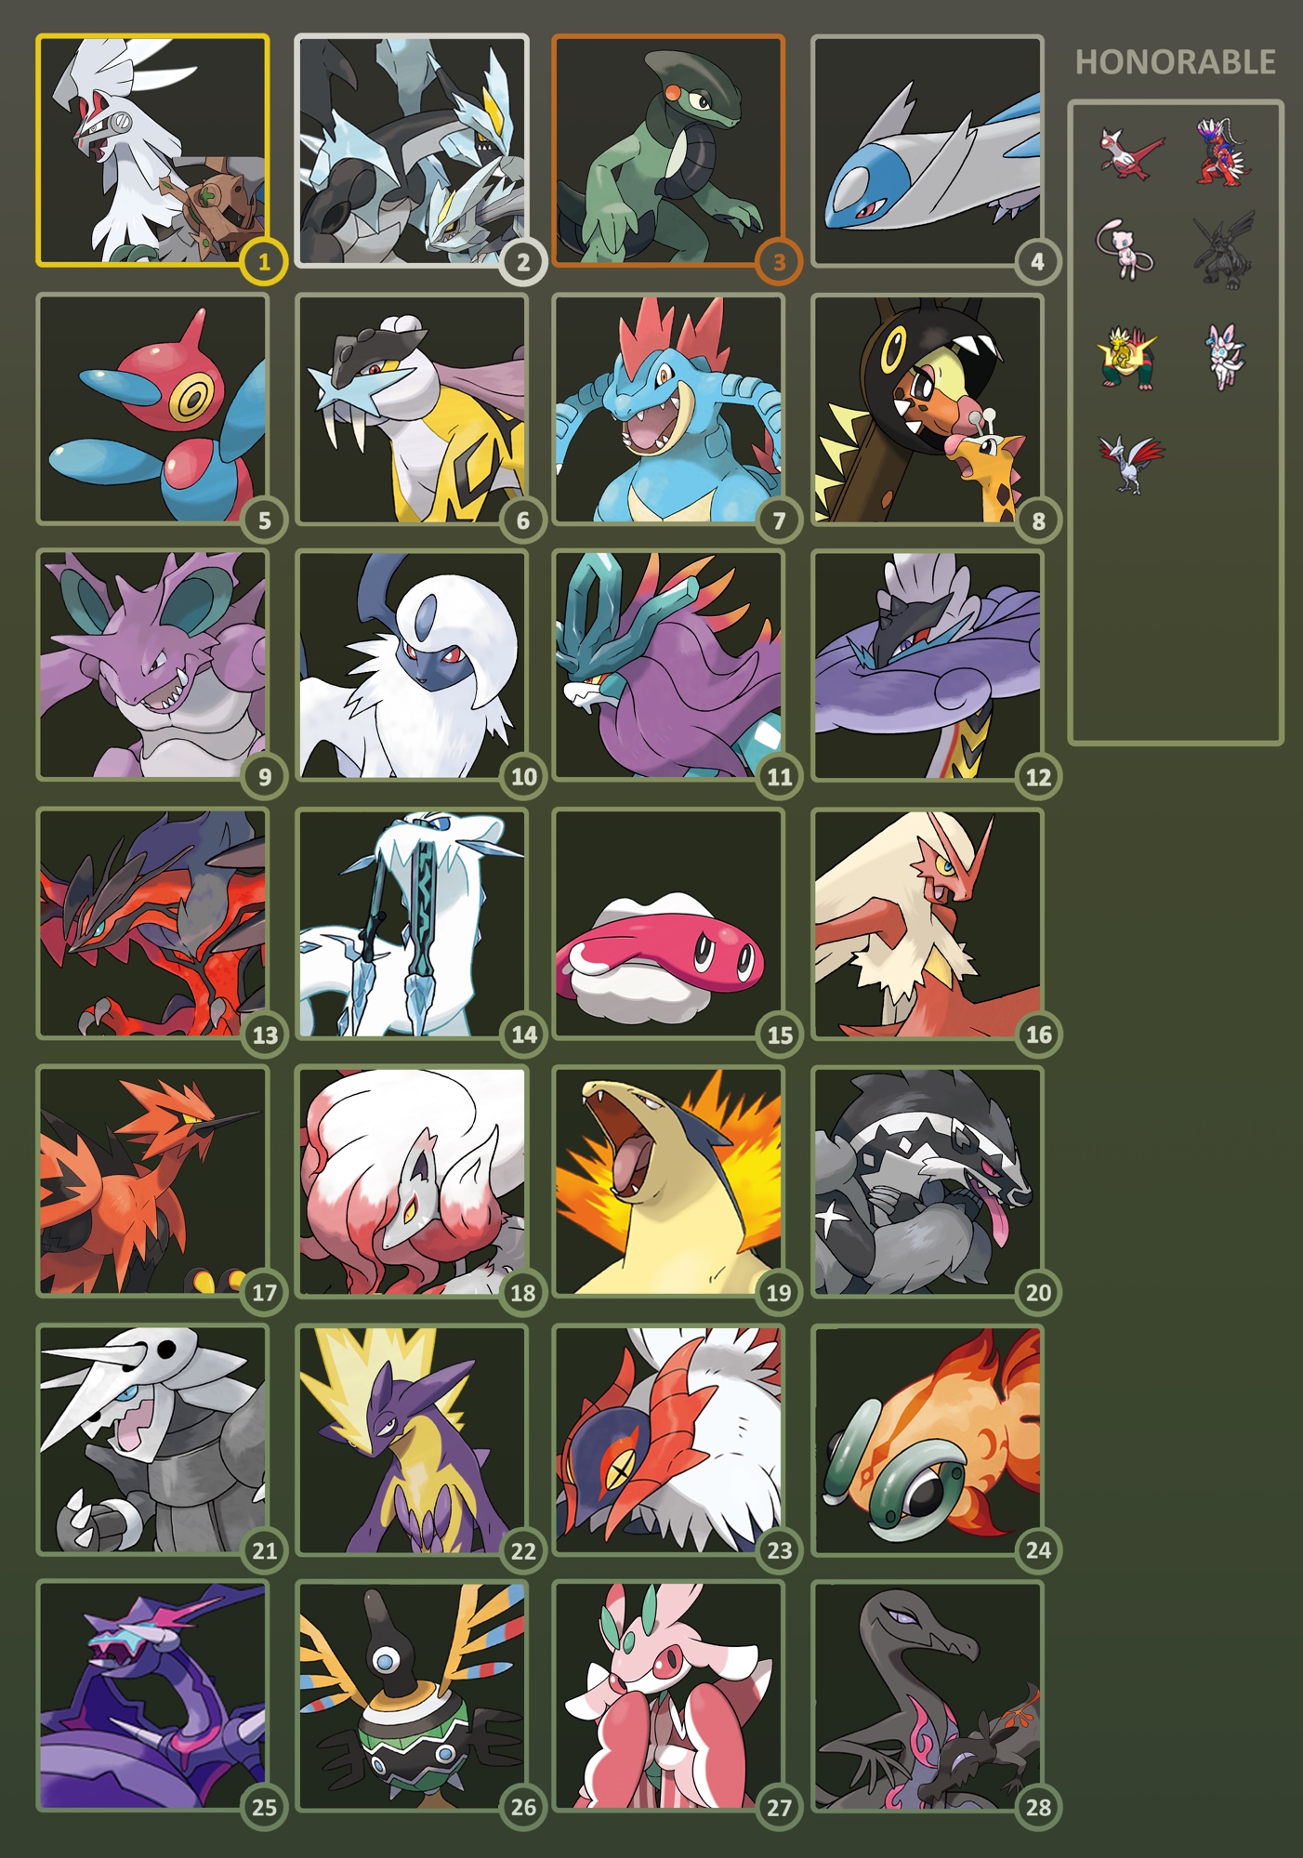The height and width of the screenshot is (1858, 1303).
Task: Click the Salazzle tile numbered 28
Action: 927,1696
